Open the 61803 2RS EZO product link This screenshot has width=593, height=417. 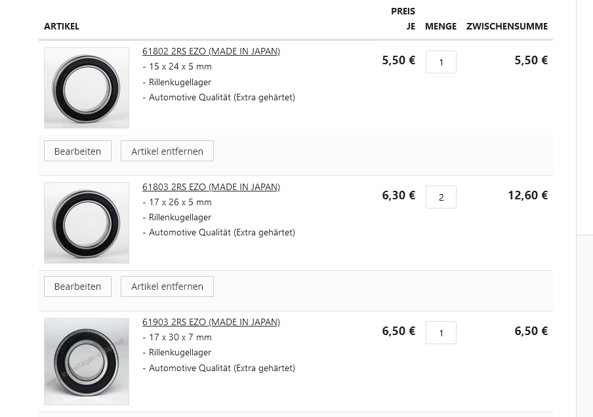pyautogui.click(x=211, y=187)
